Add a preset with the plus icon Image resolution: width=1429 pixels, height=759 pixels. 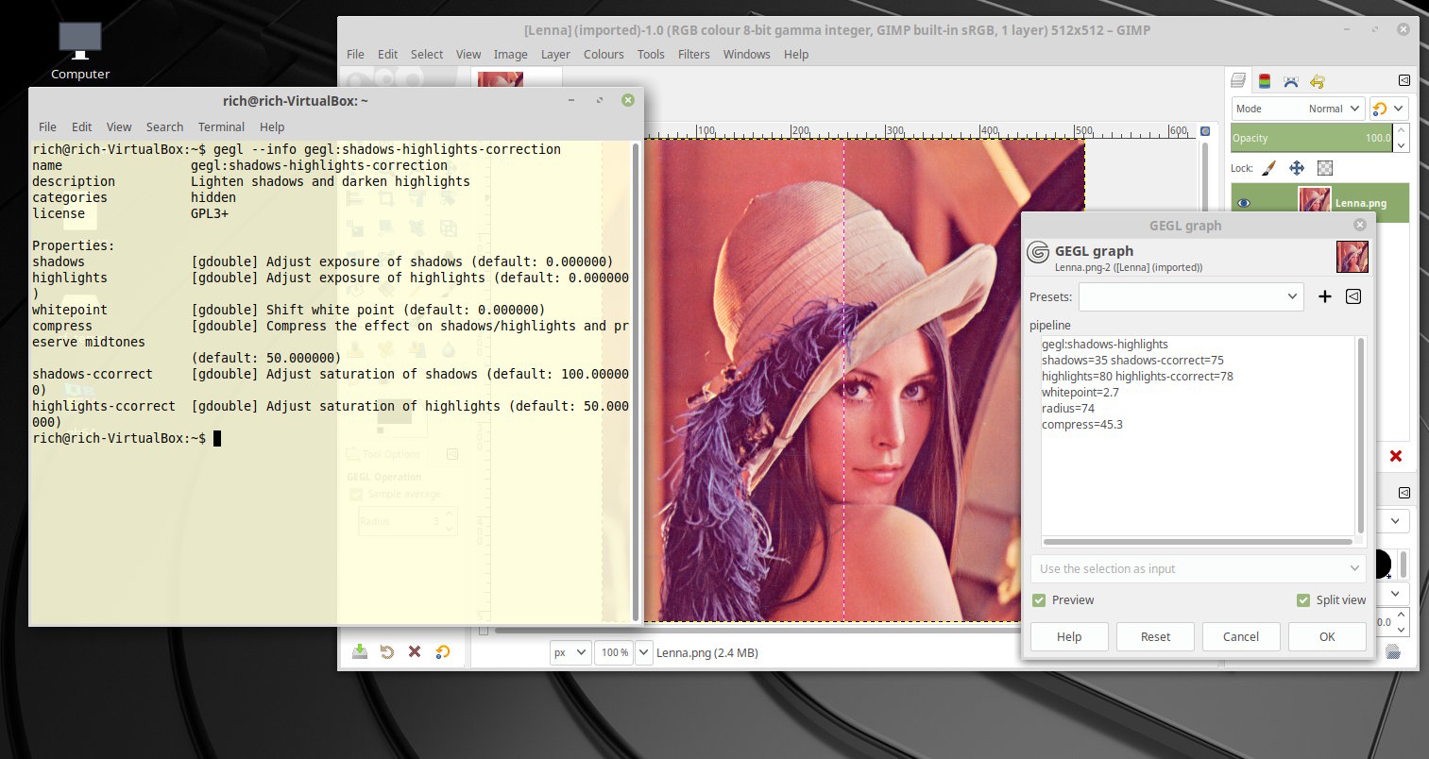[x=1325, y=296]
